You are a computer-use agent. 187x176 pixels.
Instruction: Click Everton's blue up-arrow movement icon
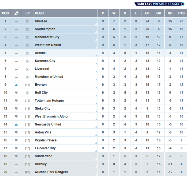16,85
